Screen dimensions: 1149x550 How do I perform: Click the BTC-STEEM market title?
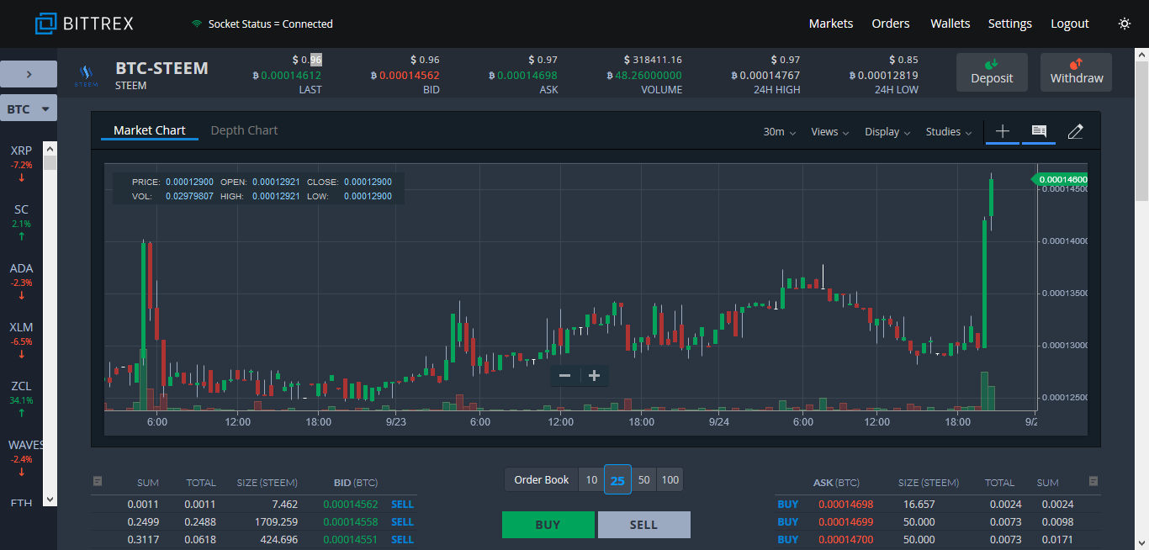click(161, 68)
